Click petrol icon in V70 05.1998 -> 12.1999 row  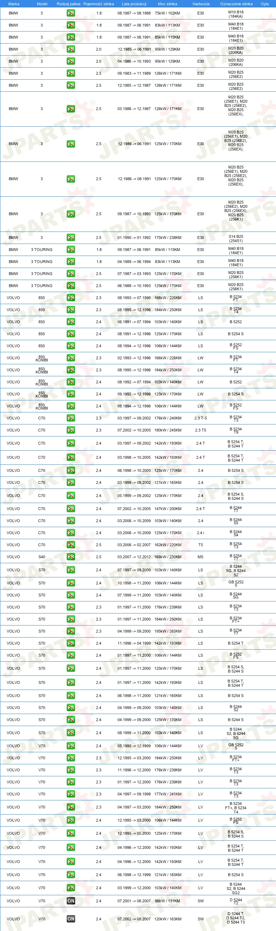point(71,746)
